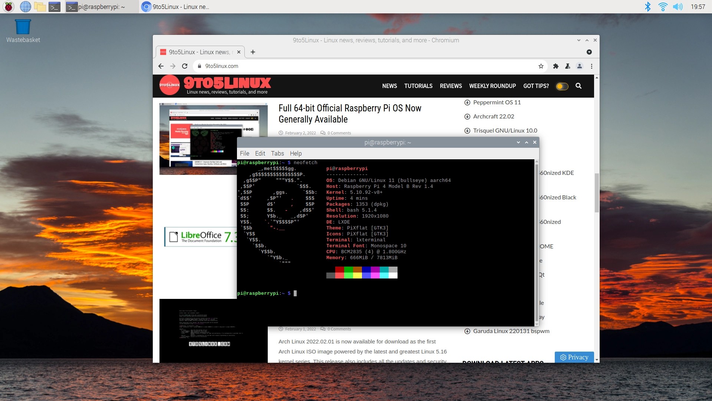Collapse the terminal window with the shade chevron

tap(518, 142)
